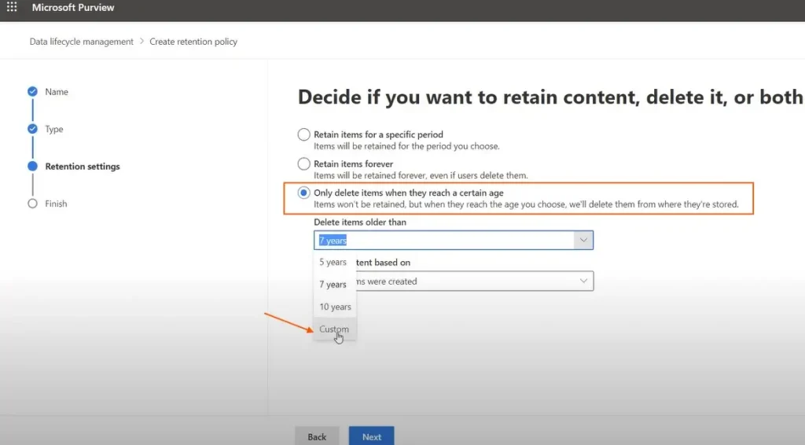Go to 'Data lifecycle management' breadcrumb link
805x445 pixels.
point(82,42)
